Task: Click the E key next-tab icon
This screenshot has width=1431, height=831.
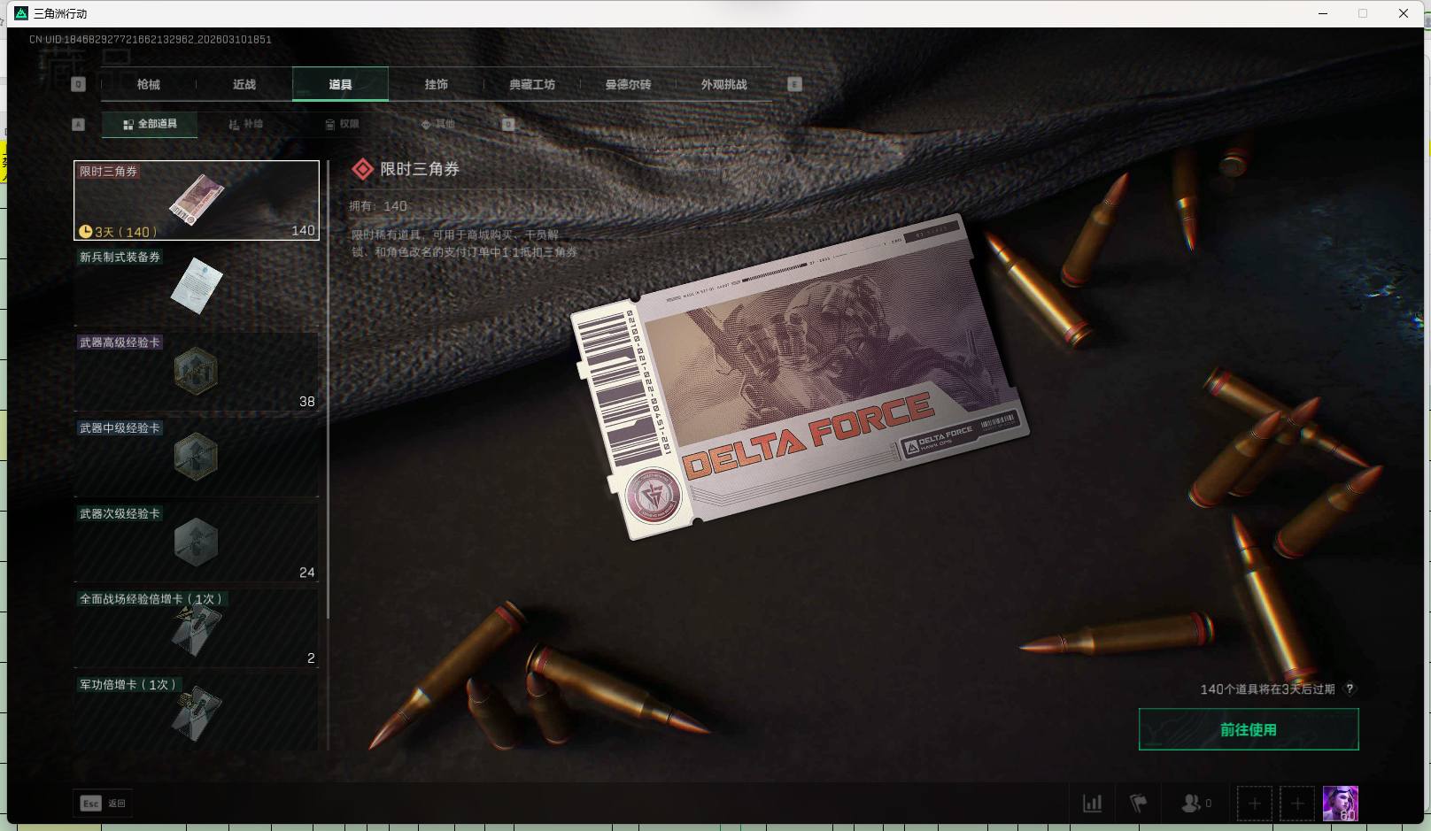Action: click(794, 84)
